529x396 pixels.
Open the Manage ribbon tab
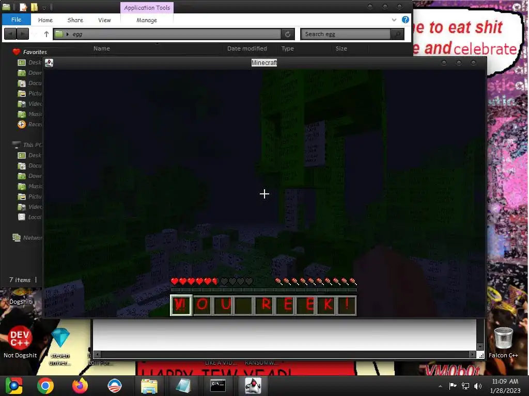point(146,20)
